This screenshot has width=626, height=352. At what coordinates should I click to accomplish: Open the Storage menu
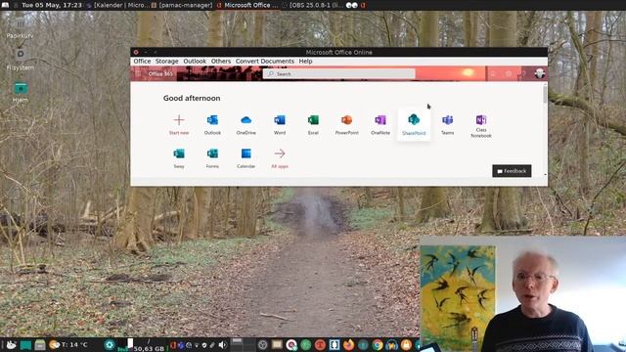point(167,61)
